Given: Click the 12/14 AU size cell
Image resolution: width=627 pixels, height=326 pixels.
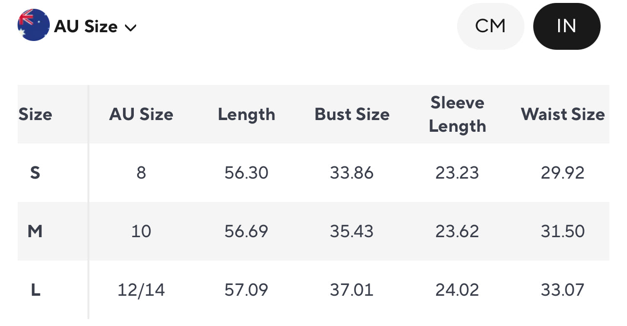Looking at the screenshot, I should coord(141,290).
